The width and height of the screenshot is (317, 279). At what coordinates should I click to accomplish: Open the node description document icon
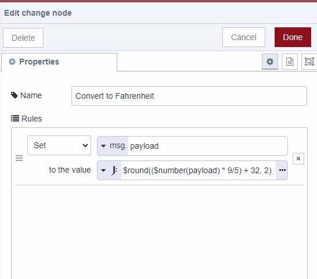click(290, 62)
